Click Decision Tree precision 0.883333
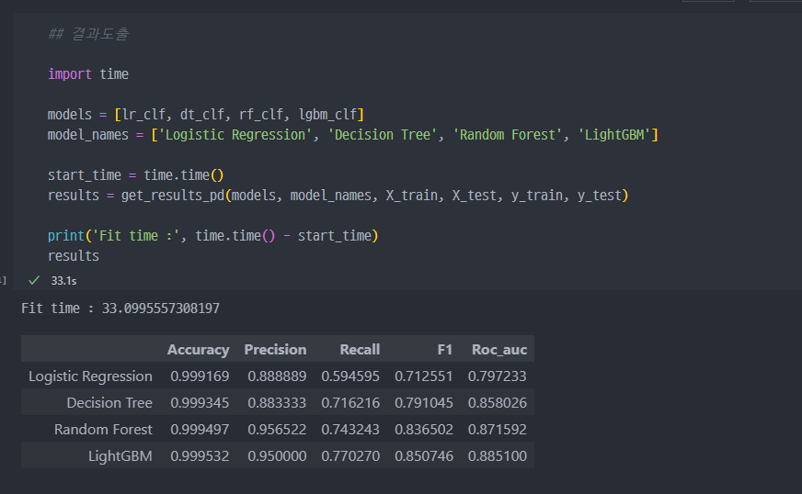Screen dimensions: 802x494 [x=277, y=403]
